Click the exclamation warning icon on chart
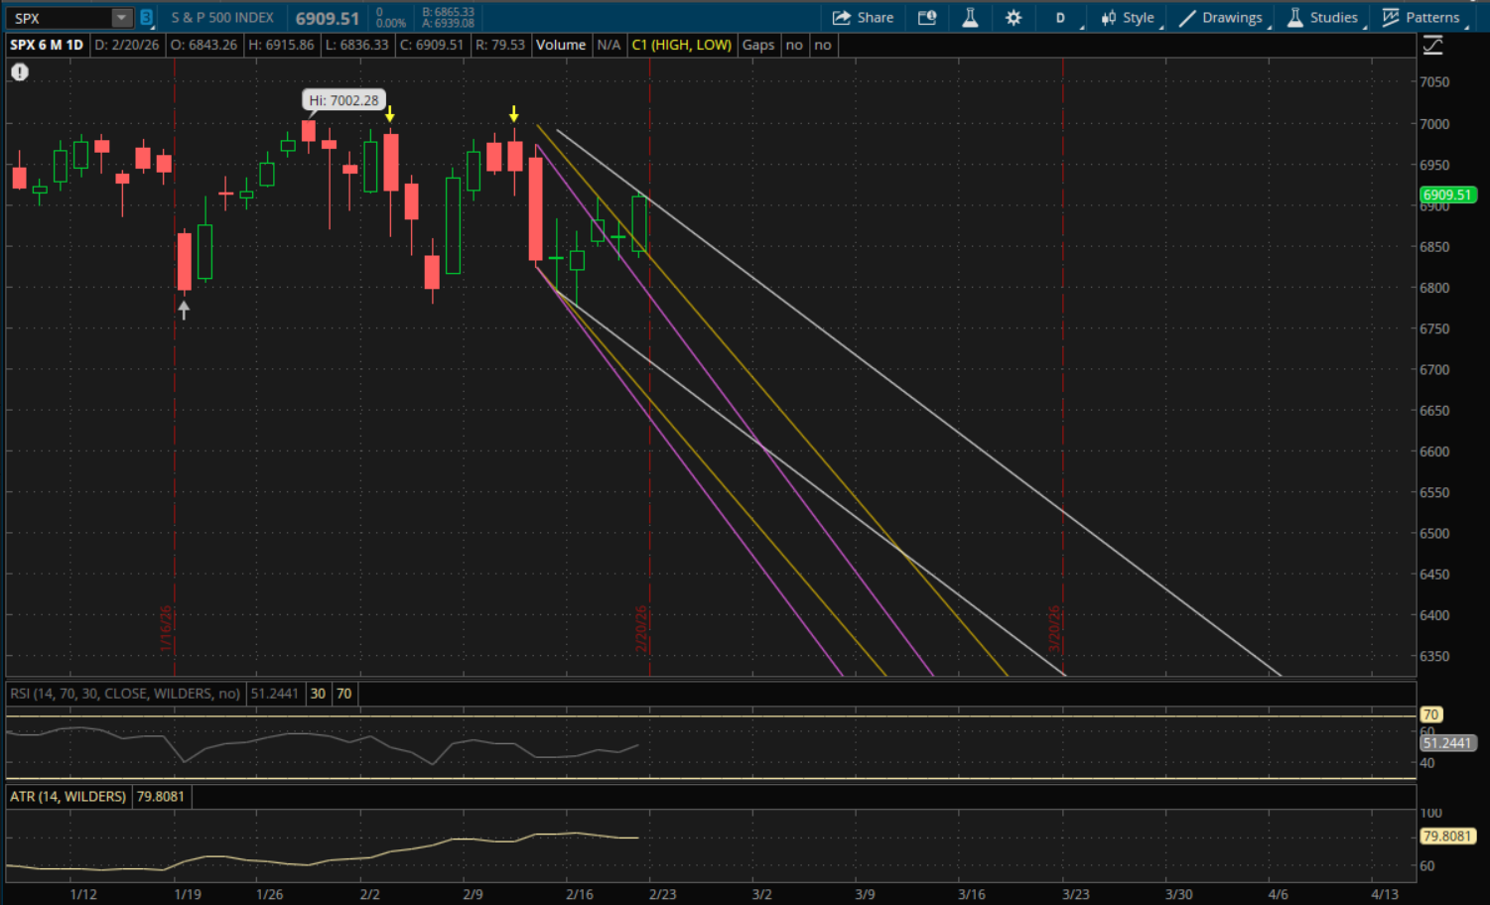Viewport: 1490px width, 905px height. click(x=20, y=71)
